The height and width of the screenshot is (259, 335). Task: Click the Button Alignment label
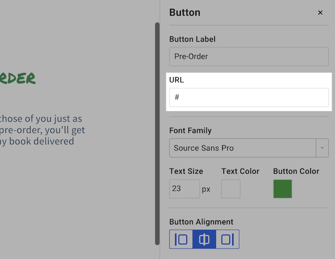(201, 222)
